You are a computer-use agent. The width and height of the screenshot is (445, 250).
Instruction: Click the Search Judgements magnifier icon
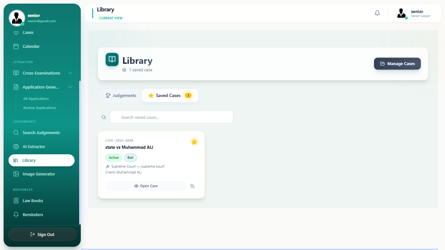[x=16, y=132]
